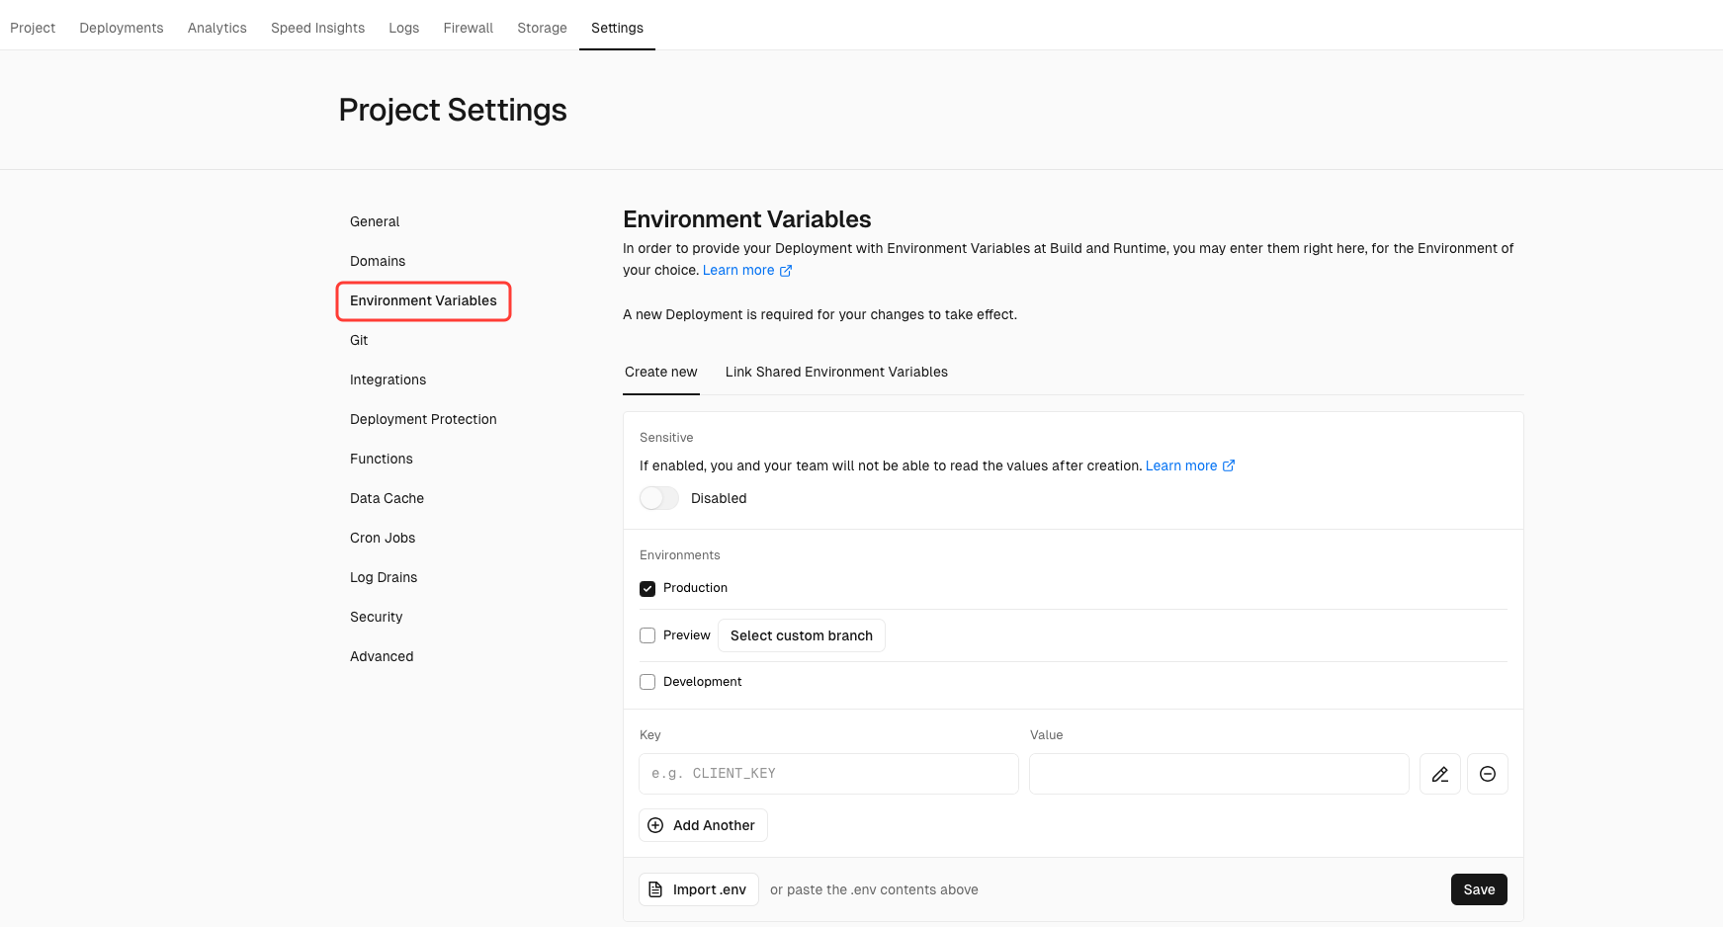Uncheck the Production environment checkbox
The width and height of the screenshot is (1723, 927).
tap(647, 588)
